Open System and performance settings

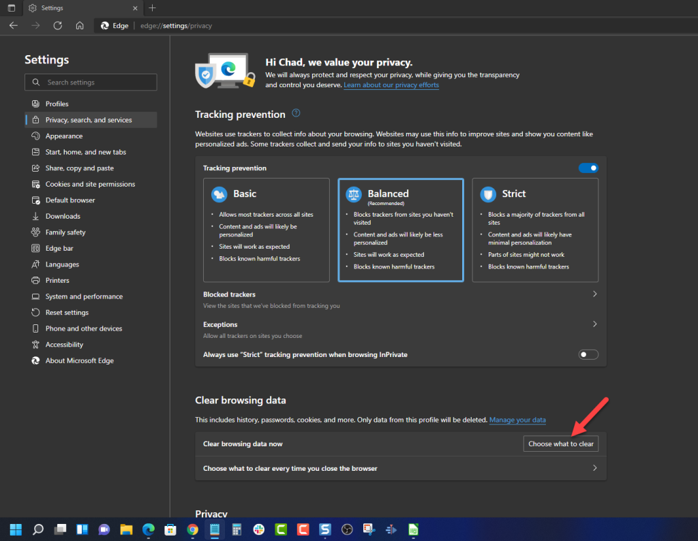91,296
